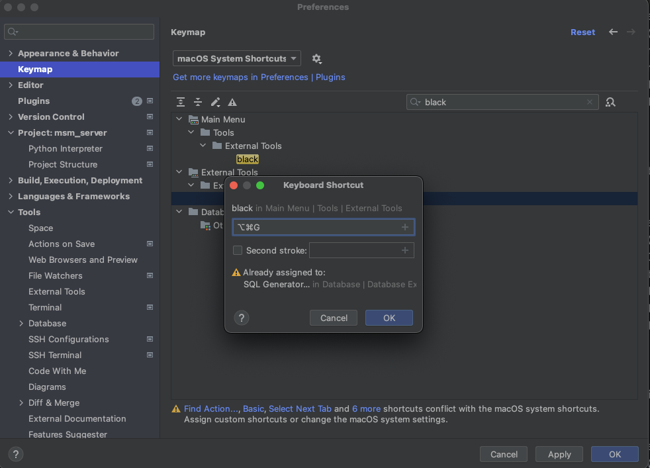650x468 pixels.
Task: Select Keymap in the Preferences sidebar
Action: tap(35, 69)
